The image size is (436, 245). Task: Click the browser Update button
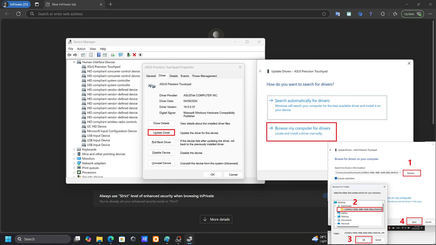413,14
